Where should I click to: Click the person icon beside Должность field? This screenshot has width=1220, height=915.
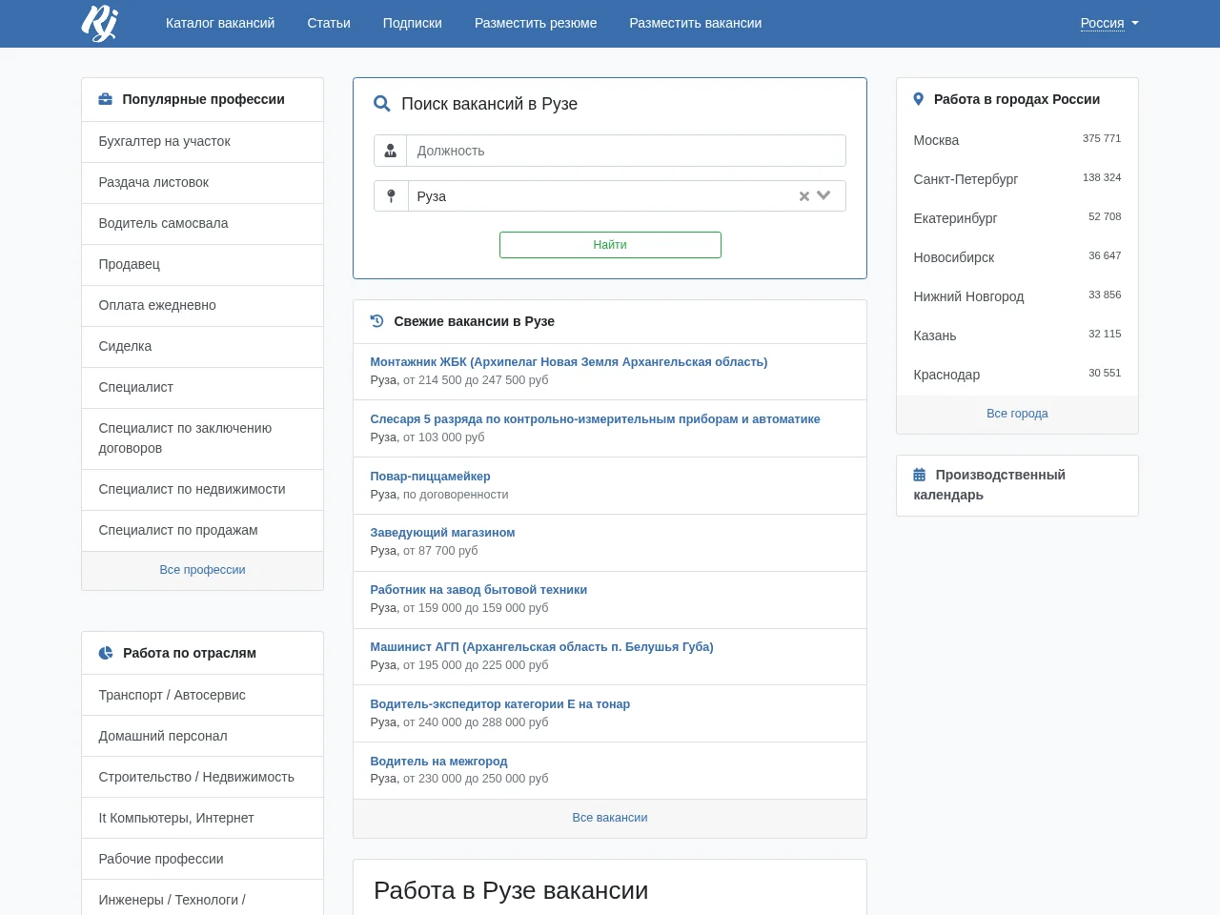click(x=391, y=151)
